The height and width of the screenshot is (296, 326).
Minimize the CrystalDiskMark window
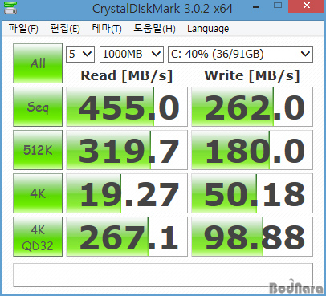(x=256, y=6)
